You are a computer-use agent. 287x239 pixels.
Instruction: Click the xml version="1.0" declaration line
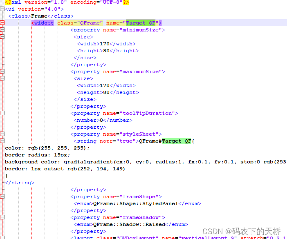[67, 2]
